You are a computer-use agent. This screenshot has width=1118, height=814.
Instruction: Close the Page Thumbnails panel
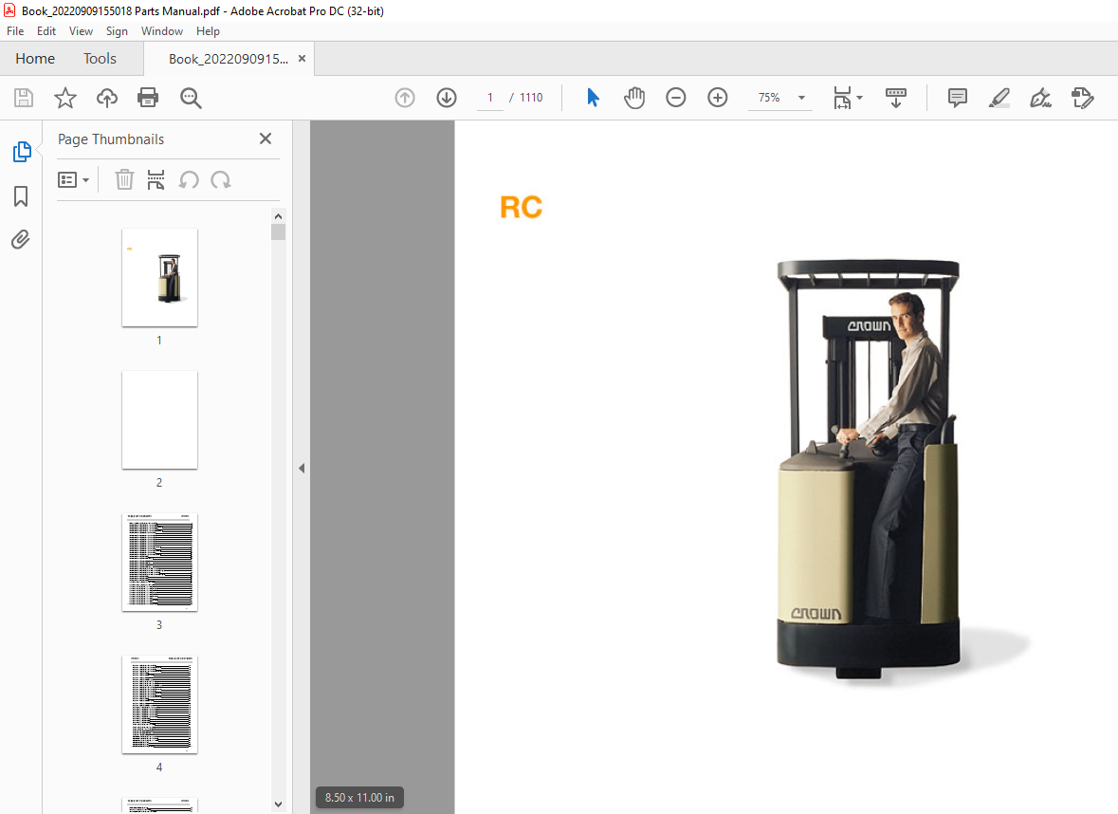pyautogui.click(x=266, y=139)
